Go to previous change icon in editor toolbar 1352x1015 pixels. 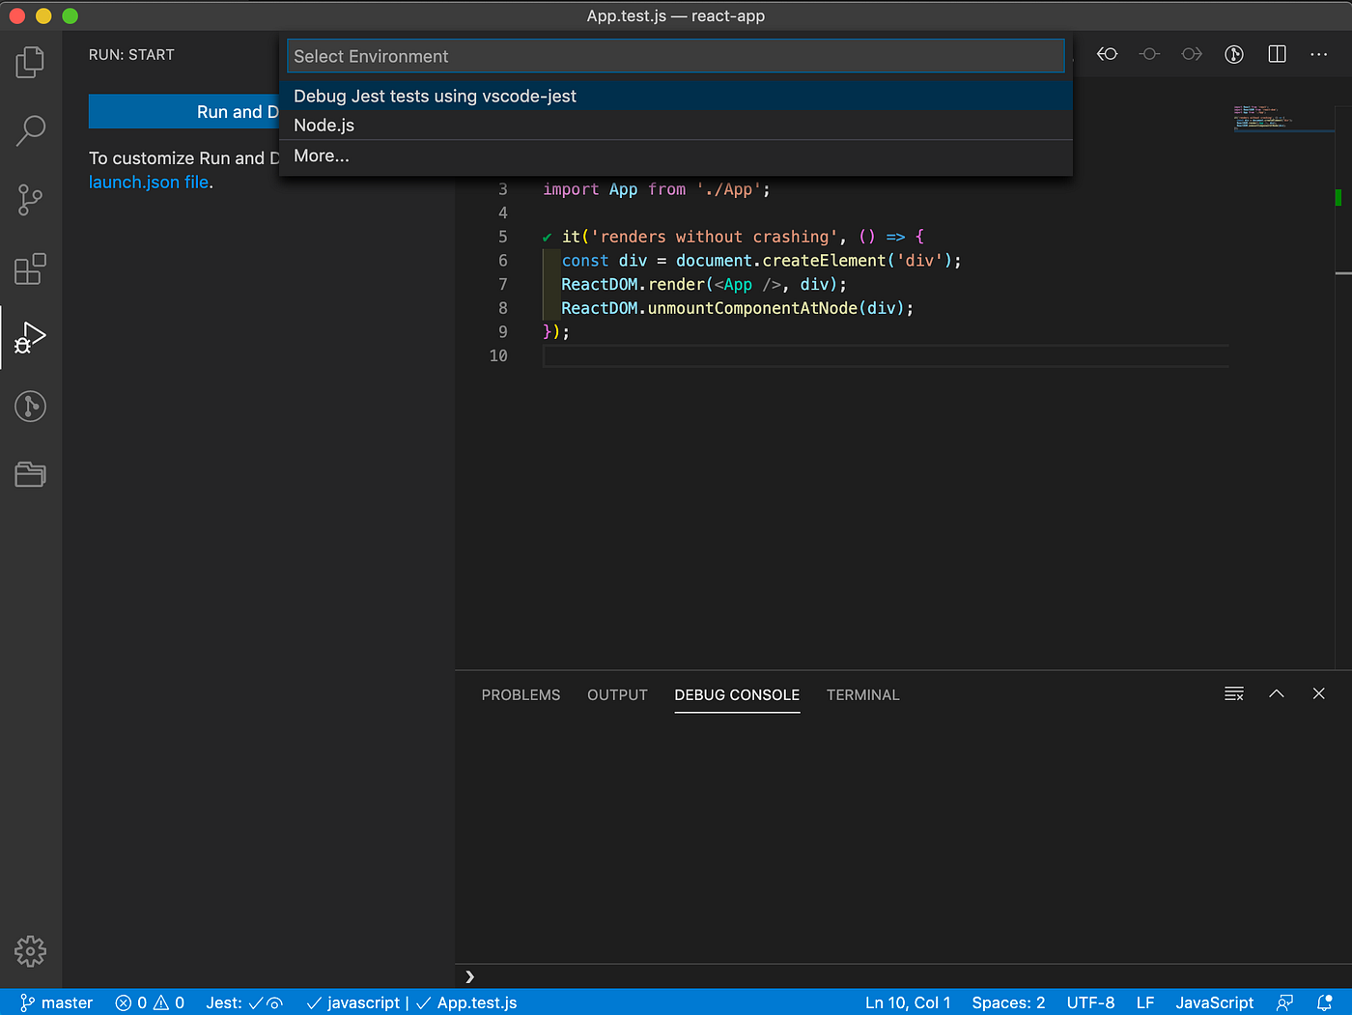click(1107, 54)
